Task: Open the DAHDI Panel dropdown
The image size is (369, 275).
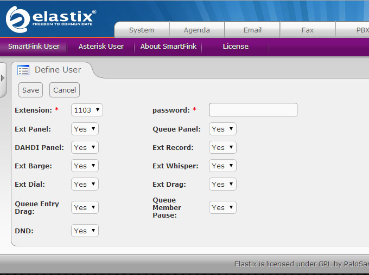Action: pyautogui.click(x=85, y=147)
